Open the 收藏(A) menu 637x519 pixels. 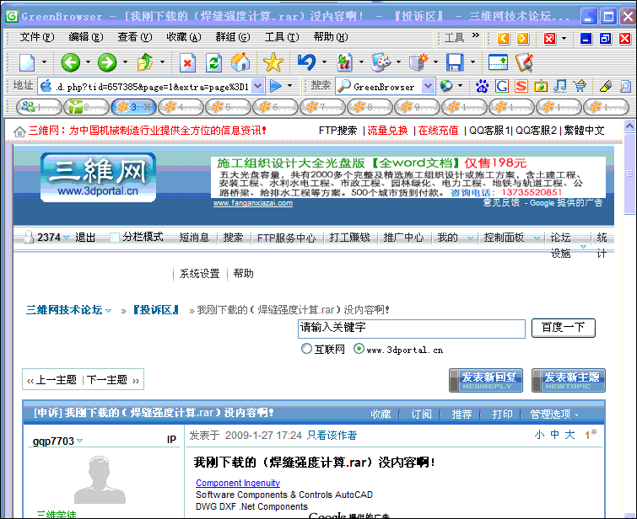tap(184, 37)
